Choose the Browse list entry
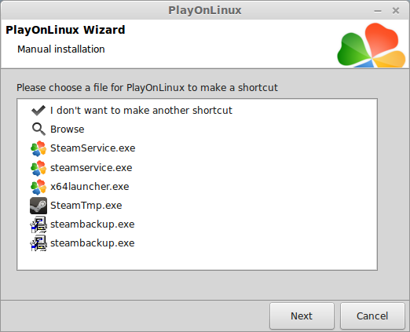Viewport: 410px width, 332px height. click(x=68, y=130)
